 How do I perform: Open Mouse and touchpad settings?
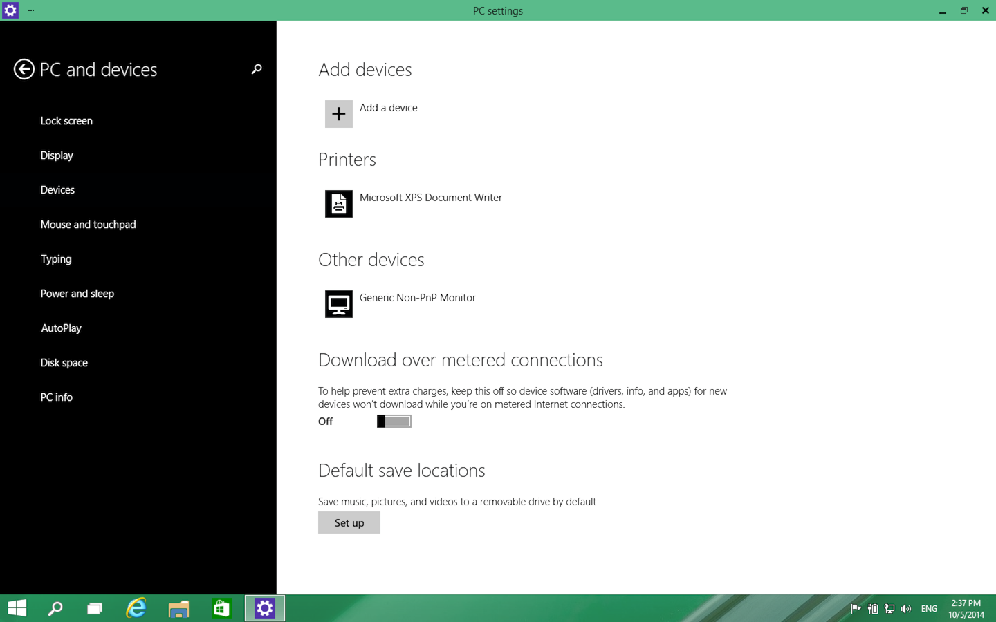coord(89,225)
